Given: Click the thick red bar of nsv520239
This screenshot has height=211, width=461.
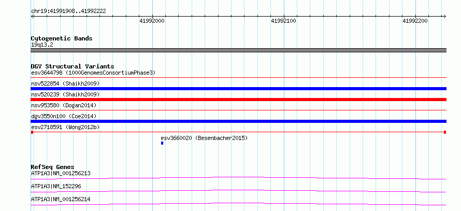Looking at the screenshot, I should point(238,100).
